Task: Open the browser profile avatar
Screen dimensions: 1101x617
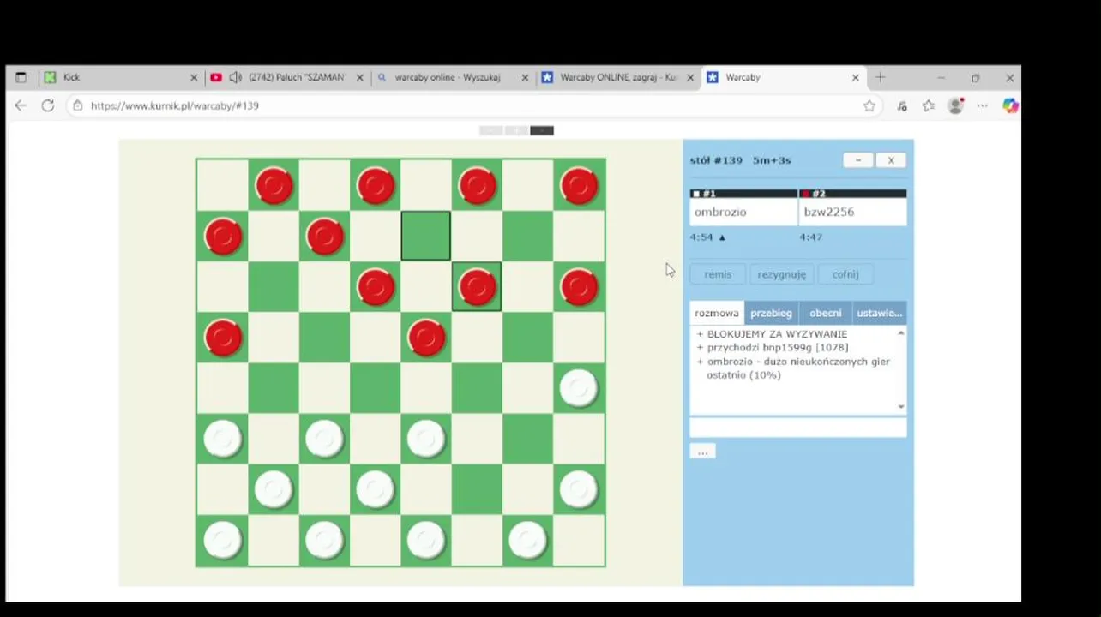Action: click(x=955, y=105)
